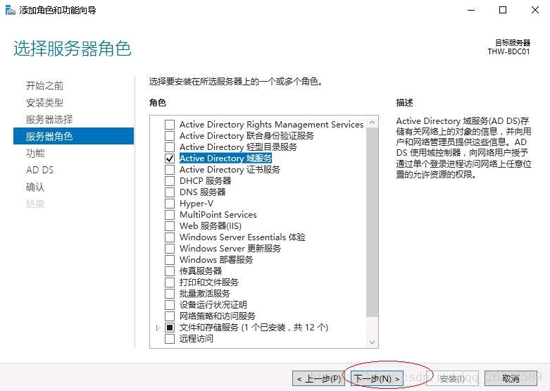Go to the 确认 step

[35, 187]
